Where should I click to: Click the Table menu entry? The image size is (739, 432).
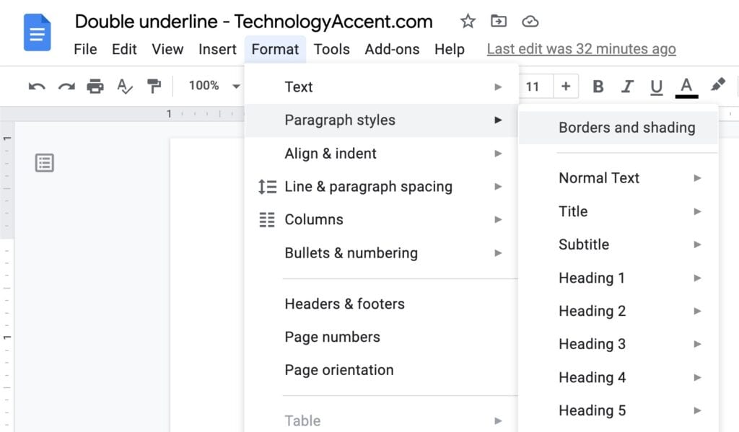(381, 420)
